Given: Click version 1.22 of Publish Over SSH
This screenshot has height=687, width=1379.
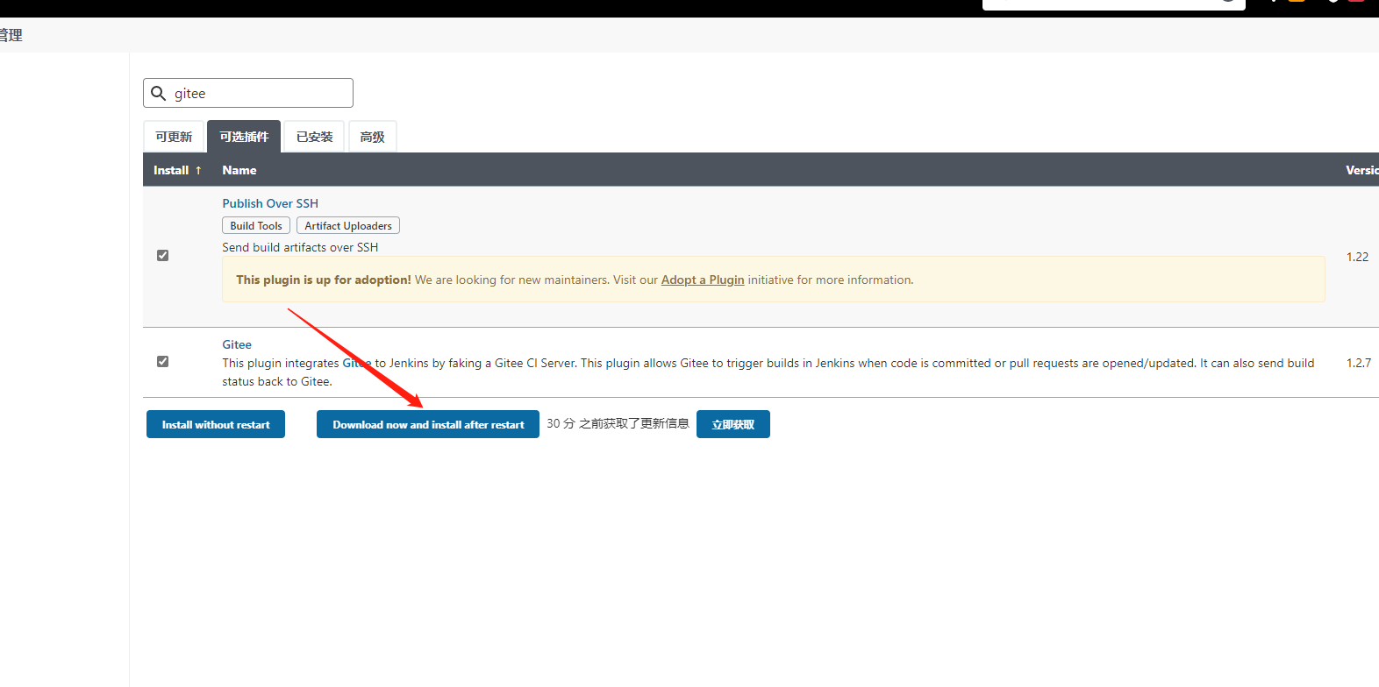Looking at the screenshot, I should pyautogui.click(x=1357, y=257).
